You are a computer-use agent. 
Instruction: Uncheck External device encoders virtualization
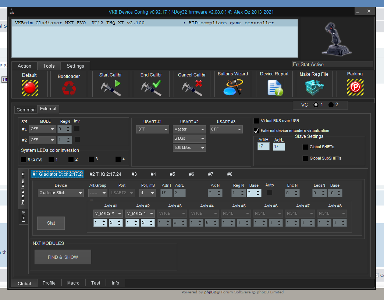tap(257, 131)
